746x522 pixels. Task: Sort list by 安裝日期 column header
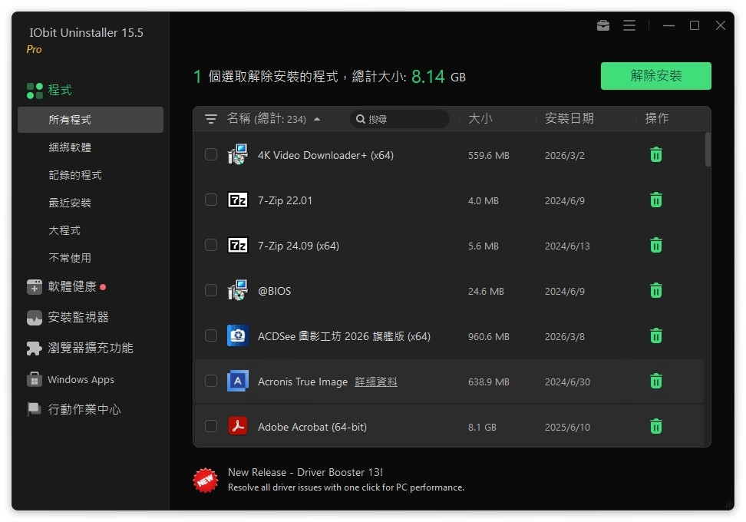click(x=569, y=118)
